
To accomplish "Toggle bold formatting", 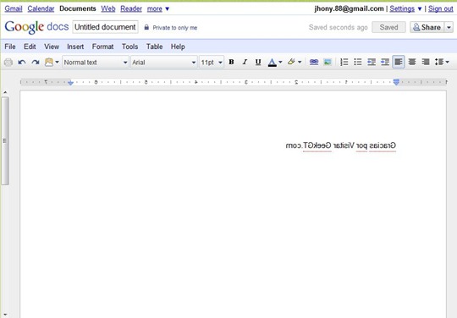I will click(x=231, y=62).
